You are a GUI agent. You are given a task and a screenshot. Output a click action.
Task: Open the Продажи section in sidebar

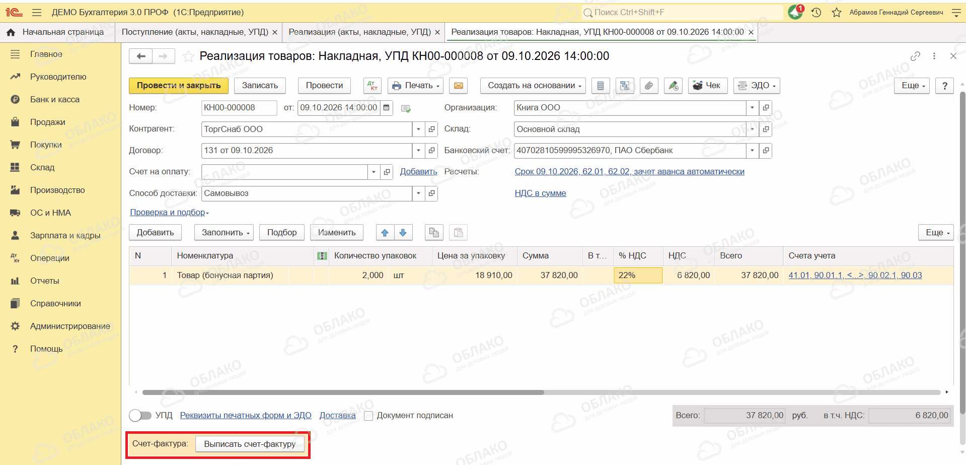point(47,122)
